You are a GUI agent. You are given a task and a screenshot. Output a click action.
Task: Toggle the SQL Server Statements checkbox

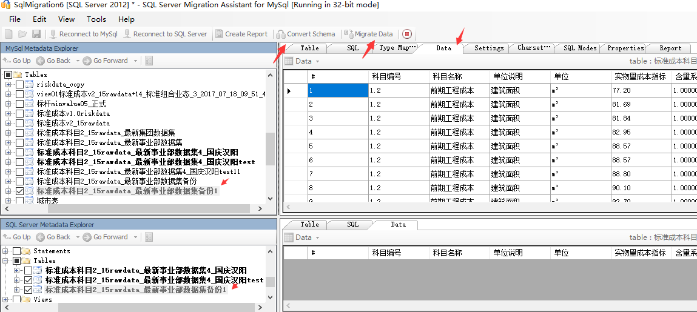click(16, 251)
